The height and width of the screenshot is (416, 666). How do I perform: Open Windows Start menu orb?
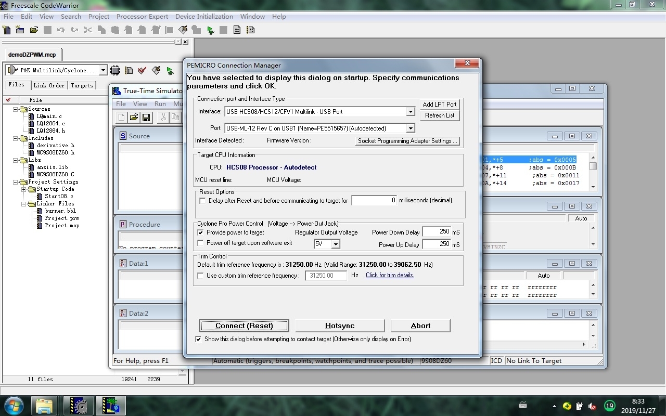(13, 406)
